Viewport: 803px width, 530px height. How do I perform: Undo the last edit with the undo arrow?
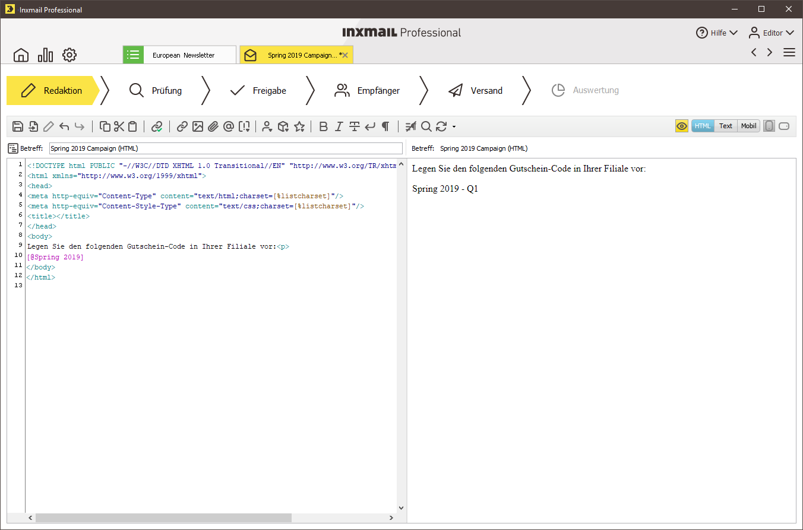[x=64, y=126]
